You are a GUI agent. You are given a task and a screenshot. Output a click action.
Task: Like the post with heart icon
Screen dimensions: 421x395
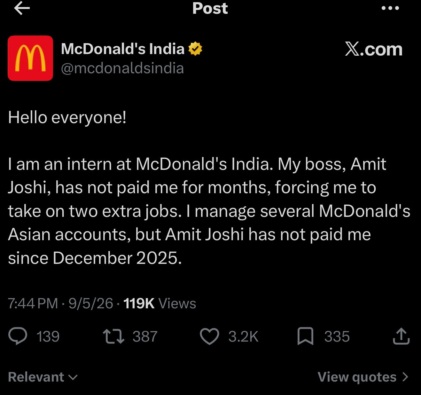209,336
